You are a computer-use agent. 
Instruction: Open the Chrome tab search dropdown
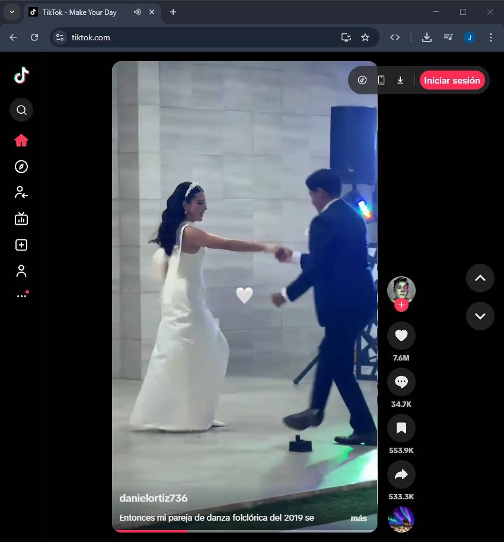click(11, 12)
